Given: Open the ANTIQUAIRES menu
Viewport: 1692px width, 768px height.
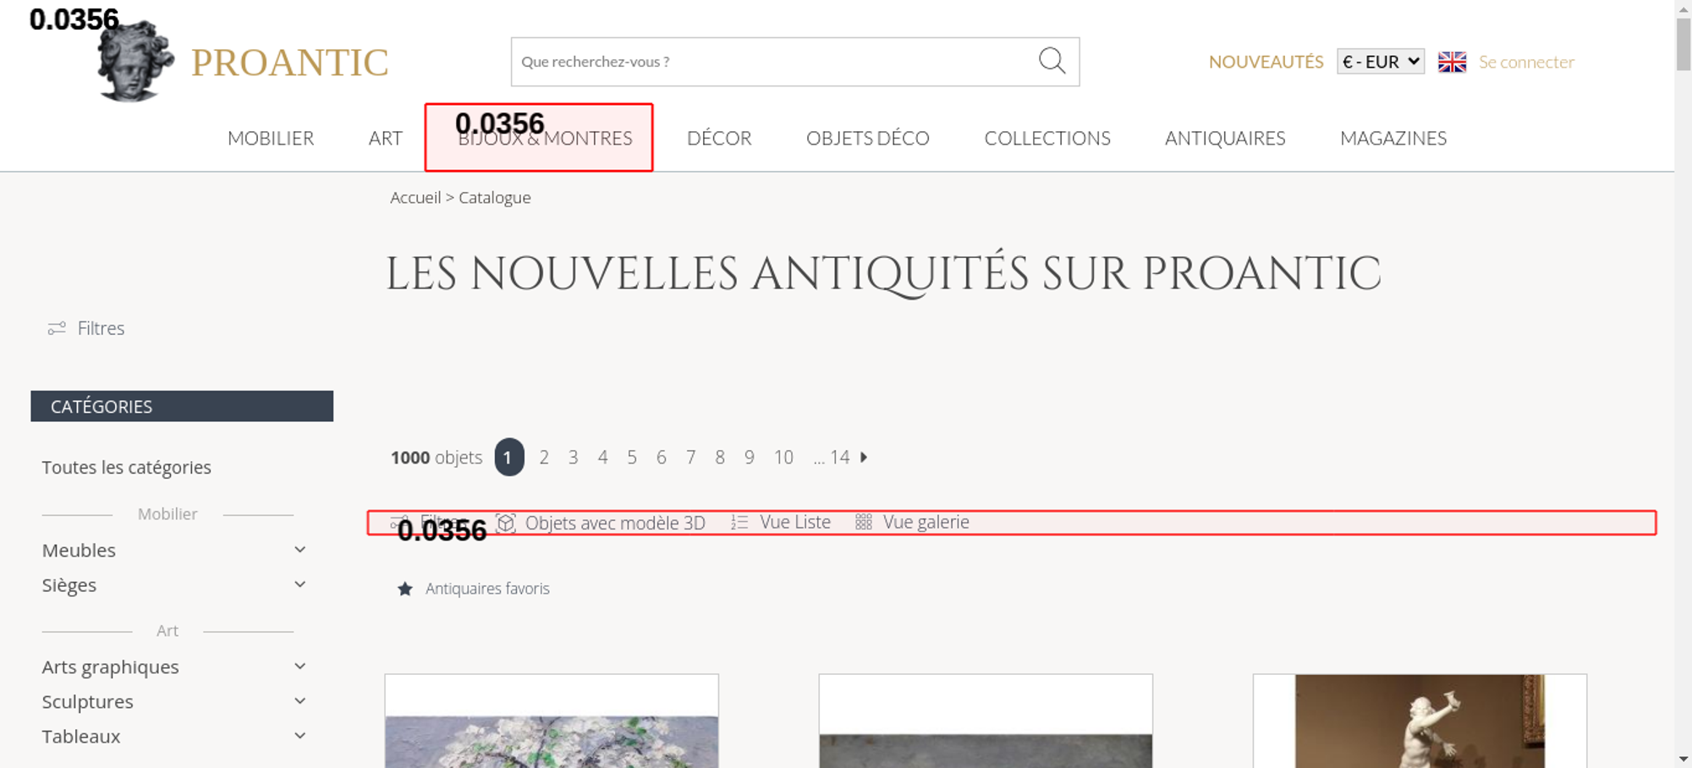Looking at the screenshot, I should (x=1225, y=138).
